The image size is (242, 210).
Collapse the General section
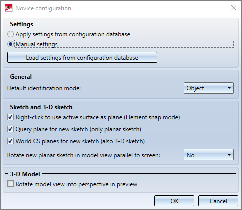click(x=7, y=76)
